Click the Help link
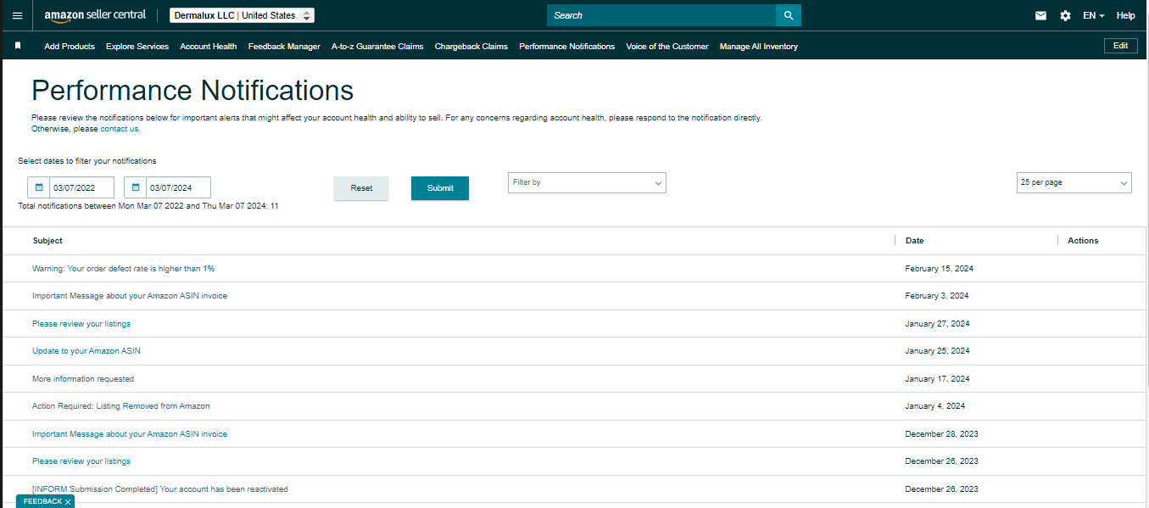 (x=1125, y=15)
